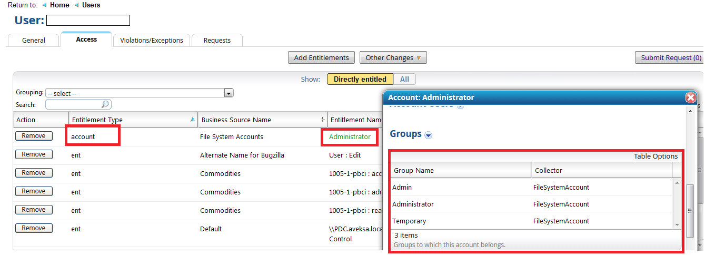705x255 pixels.
Task: Click Entitlement Type sort arrow
Action: (x=192, y=120)
